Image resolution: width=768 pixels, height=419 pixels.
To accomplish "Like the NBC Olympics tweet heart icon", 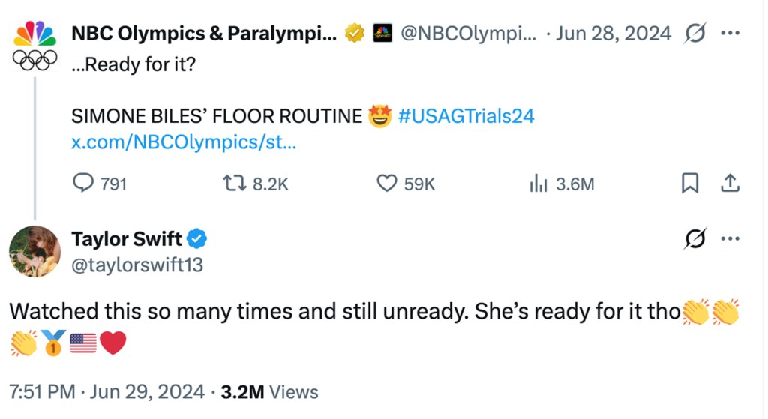I will click(386, 184).
